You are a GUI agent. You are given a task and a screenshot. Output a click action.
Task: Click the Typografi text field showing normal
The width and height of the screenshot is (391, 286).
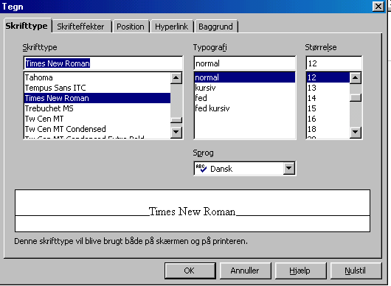245,63
